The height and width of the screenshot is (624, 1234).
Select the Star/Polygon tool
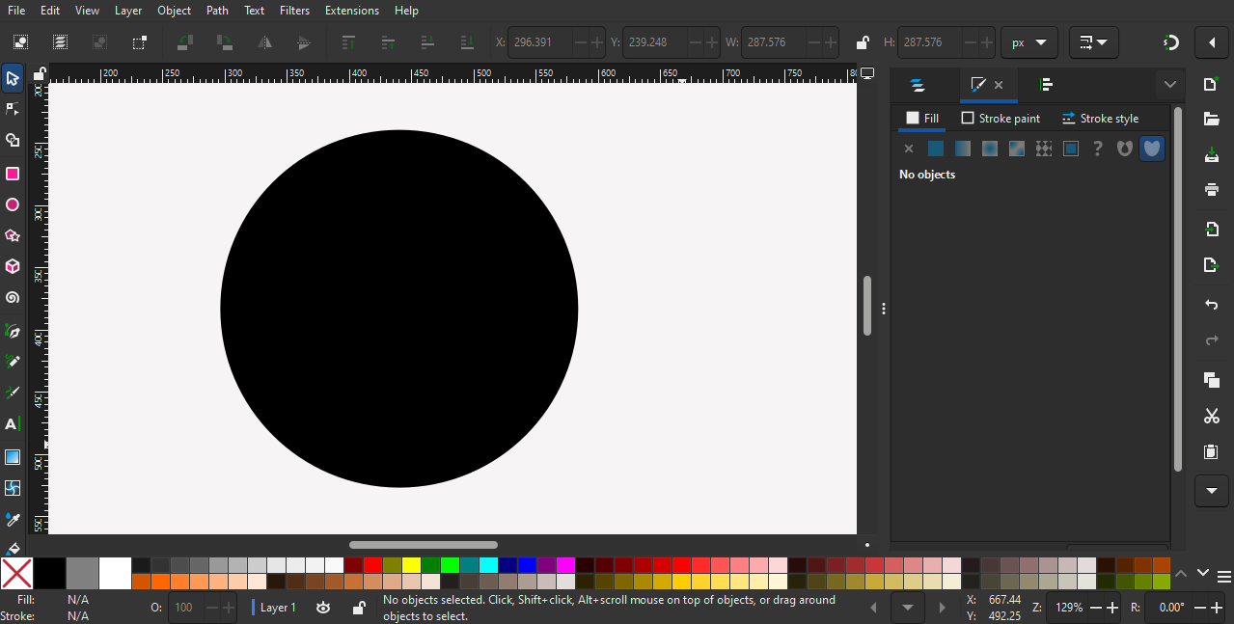13,235
